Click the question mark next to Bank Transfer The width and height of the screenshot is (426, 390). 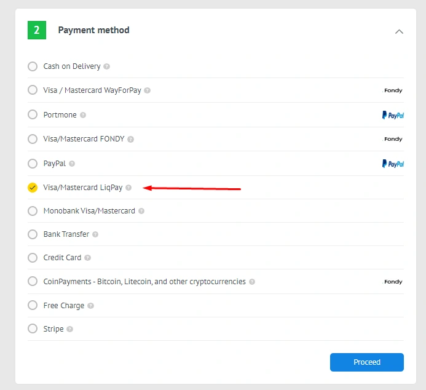pos(95,234)
